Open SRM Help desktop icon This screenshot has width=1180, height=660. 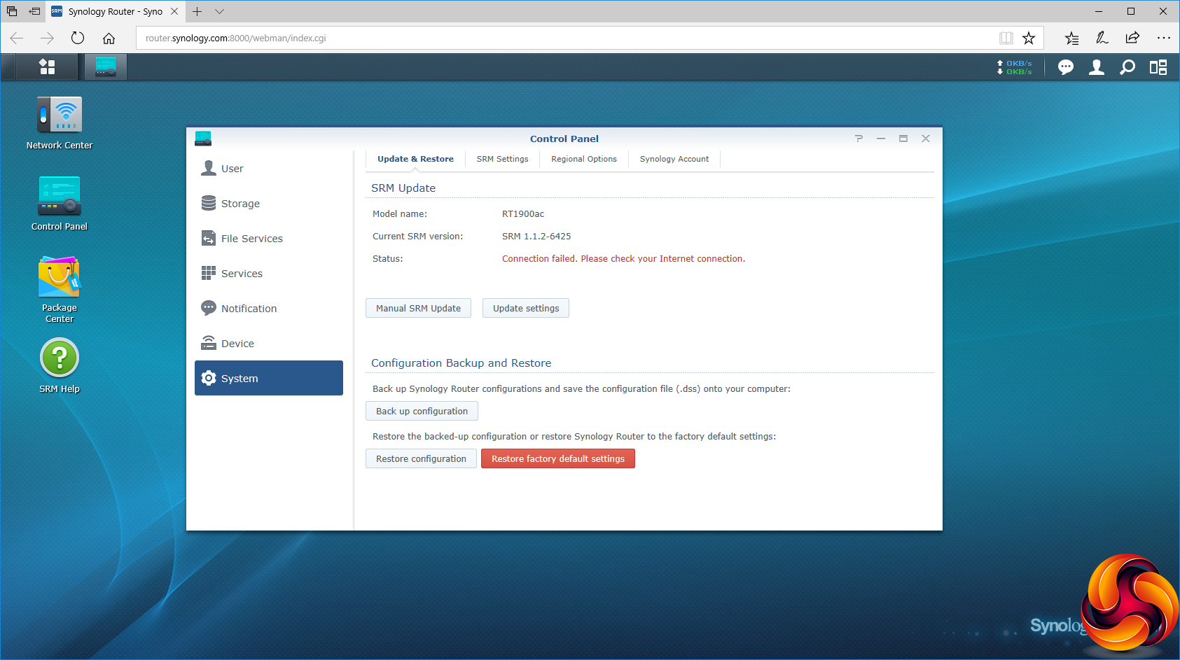(x=60, y=366)
